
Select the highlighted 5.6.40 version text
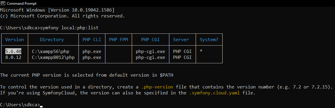pos(13,51)
